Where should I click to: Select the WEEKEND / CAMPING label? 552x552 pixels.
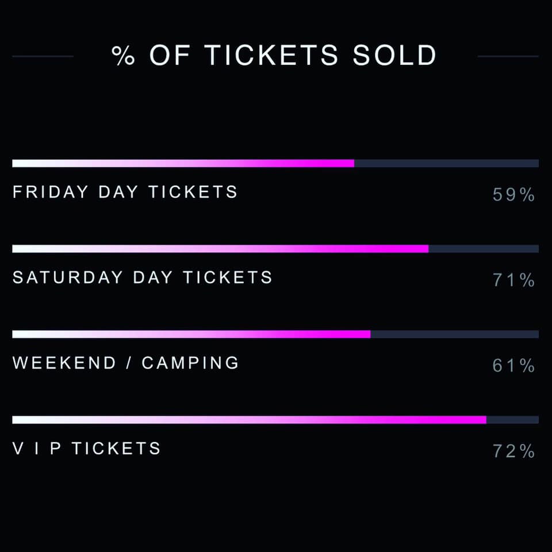tap(125, 363)
